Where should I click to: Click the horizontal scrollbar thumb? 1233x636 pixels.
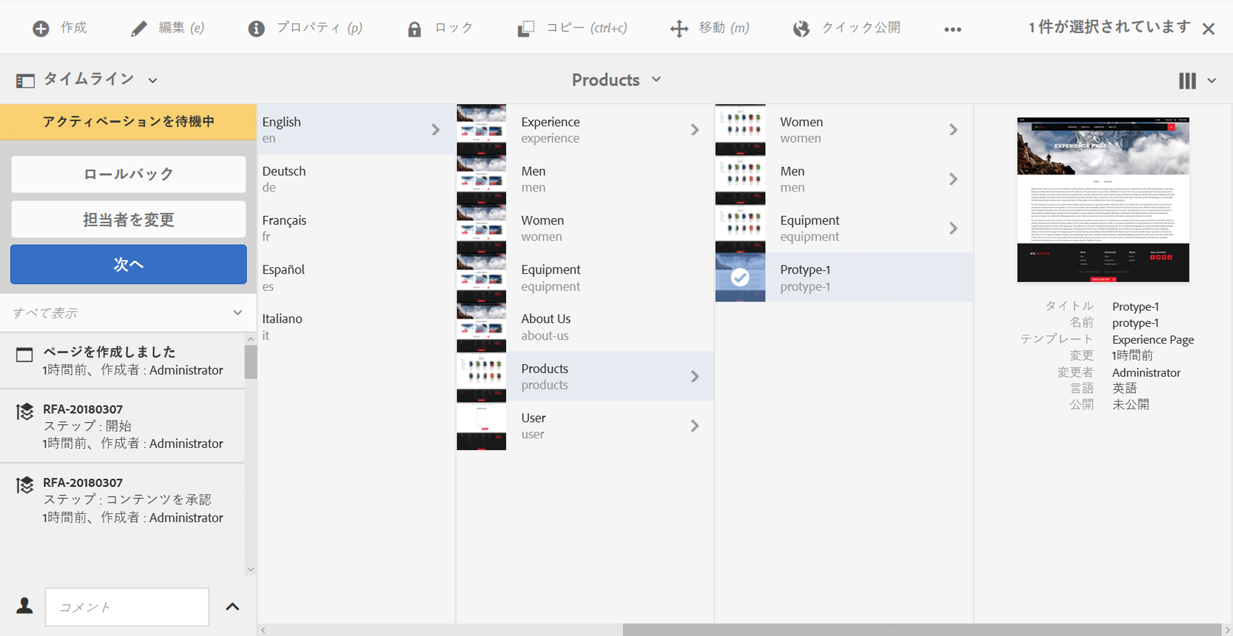coord(921,630)
